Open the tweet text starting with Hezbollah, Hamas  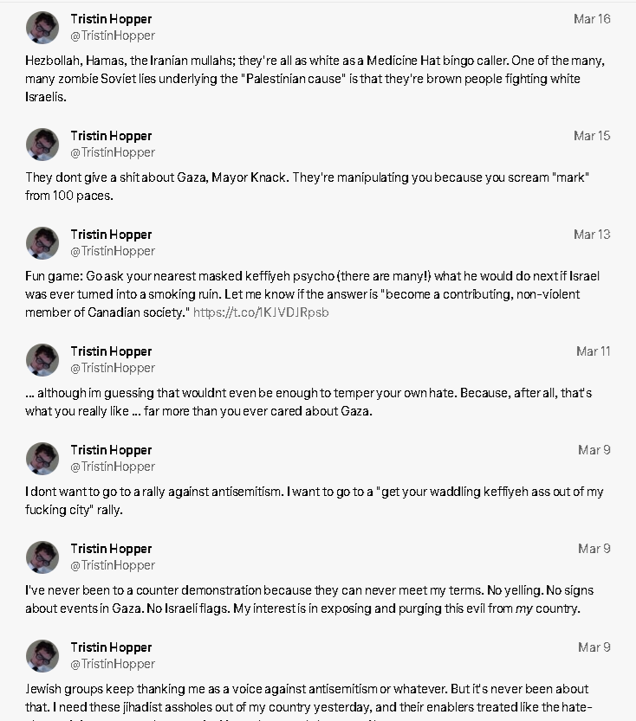[x=315, y=79]
